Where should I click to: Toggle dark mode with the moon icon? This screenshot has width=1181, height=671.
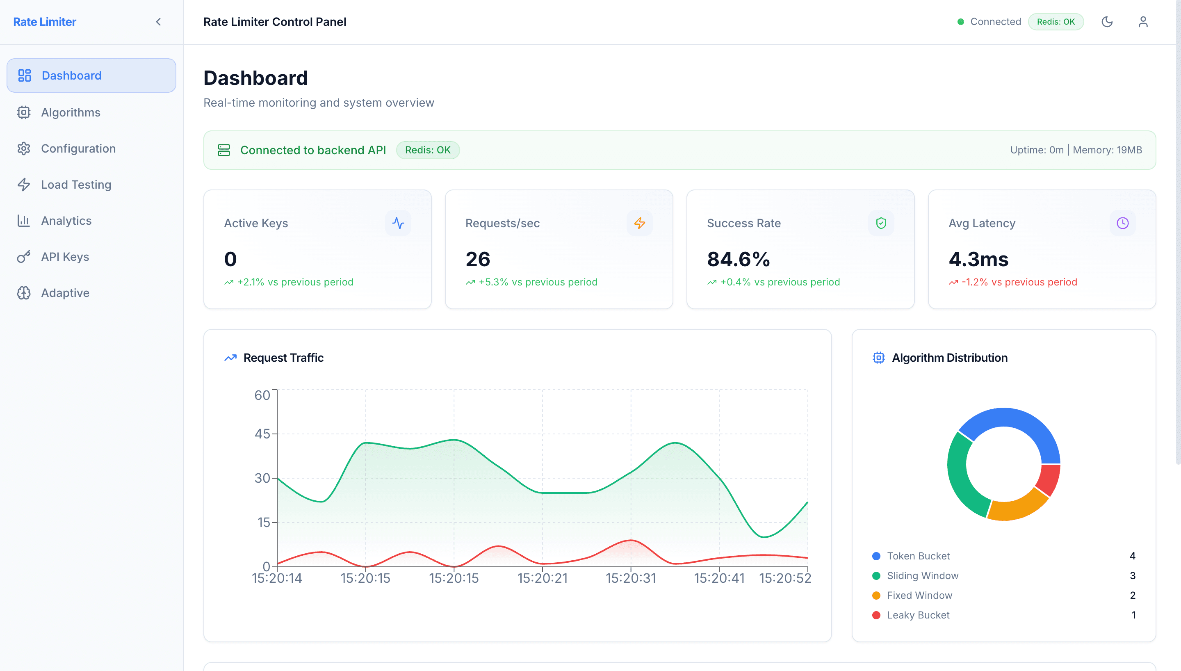point(1107,22)
